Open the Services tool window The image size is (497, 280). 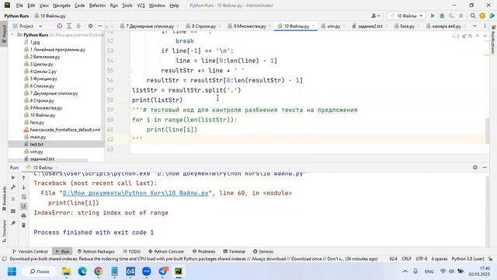[x=263, y=251]
